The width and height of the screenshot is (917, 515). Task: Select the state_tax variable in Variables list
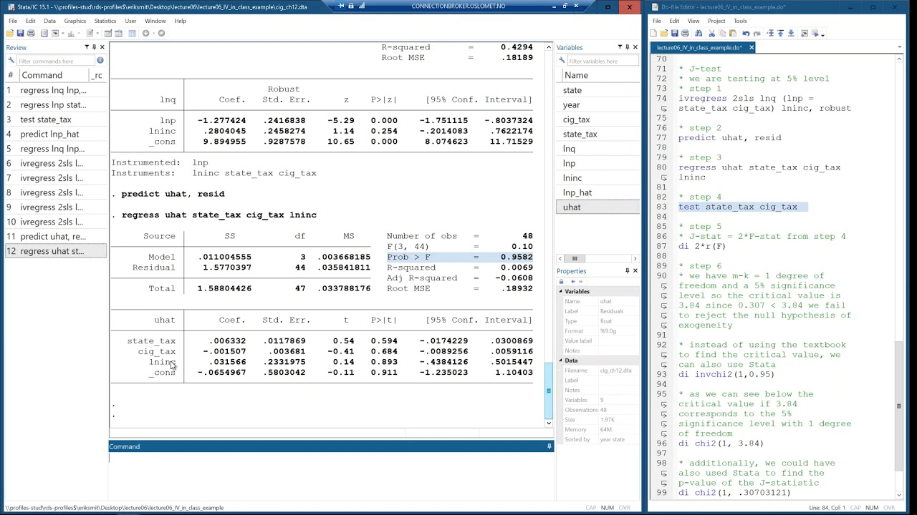(598, 134)
